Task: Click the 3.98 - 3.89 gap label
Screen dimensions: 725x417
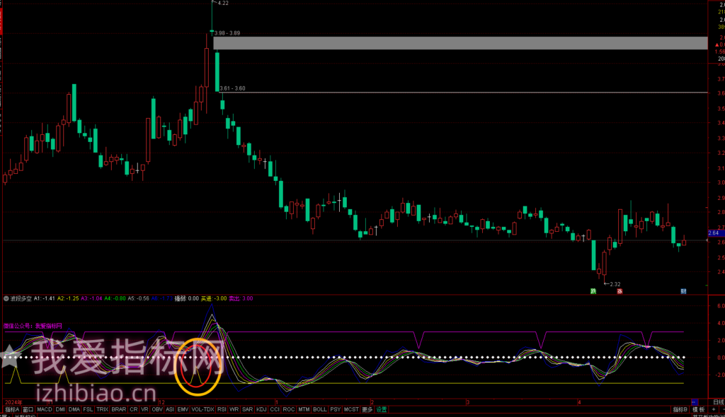Action: point(227,33)
